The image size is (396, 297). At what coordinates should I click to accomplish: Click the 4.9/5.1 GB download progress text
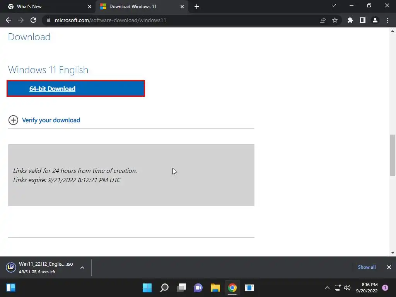tap(37, 272)
